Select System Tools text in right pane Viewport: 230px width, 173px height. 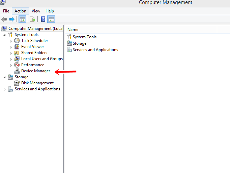[85, 37]
